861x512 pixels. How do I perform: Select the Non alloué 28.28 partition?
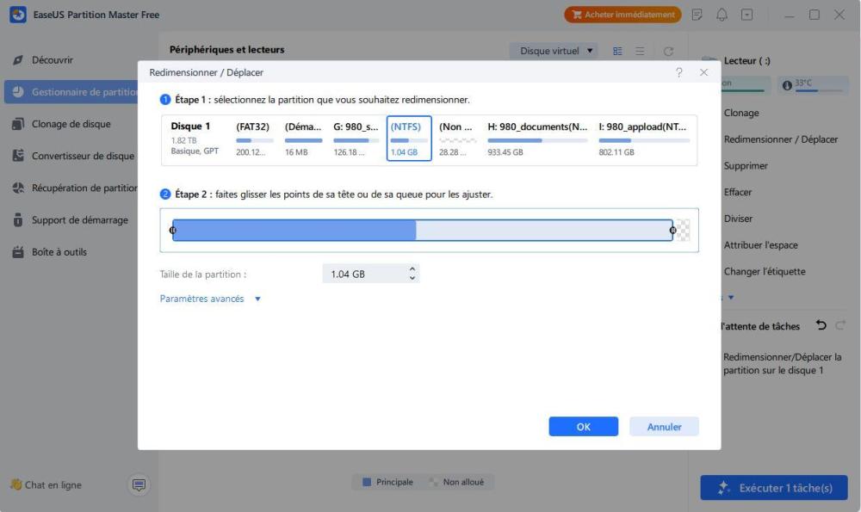pos(457,139)
